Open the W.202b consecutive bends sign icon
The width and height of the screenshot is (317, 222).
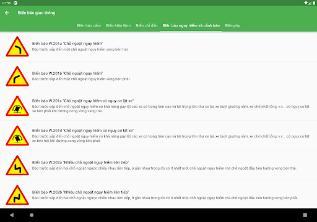[x=17, y=195]
